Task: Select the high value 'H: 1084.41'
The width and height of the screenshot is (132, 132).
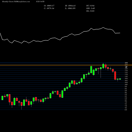Action: pos(70,6)
